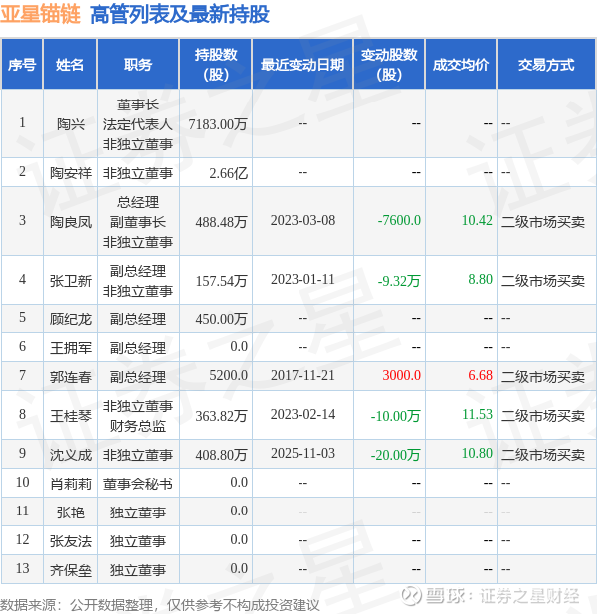Click the average price 11.53
597x614 pixels.
(477, 414)
